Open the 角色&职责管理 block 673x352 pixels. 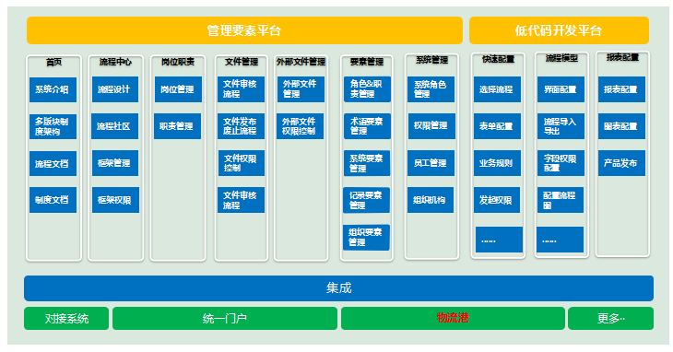[x=367, y=89]
